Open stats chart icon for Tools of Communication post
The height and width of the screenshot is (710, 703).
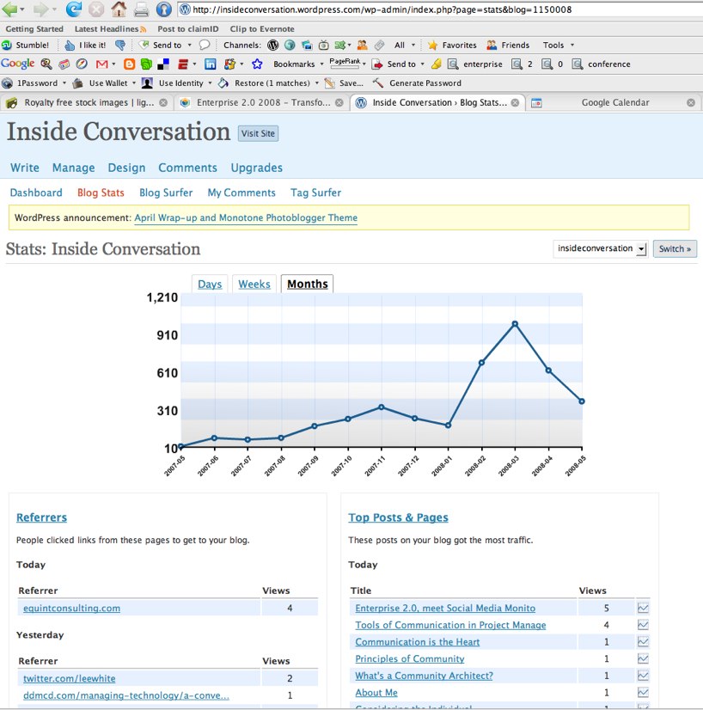click(x=643, y=626)
